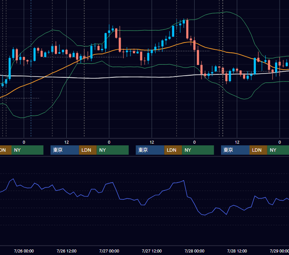289x255 pixels.
Task: Click the long blue candle at the 7/26 London session start
Action: [91, 52]
